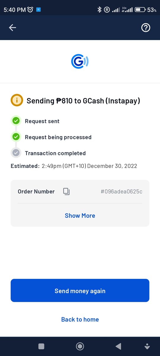Tap the alarm icon in status bar

click(30, 10)
